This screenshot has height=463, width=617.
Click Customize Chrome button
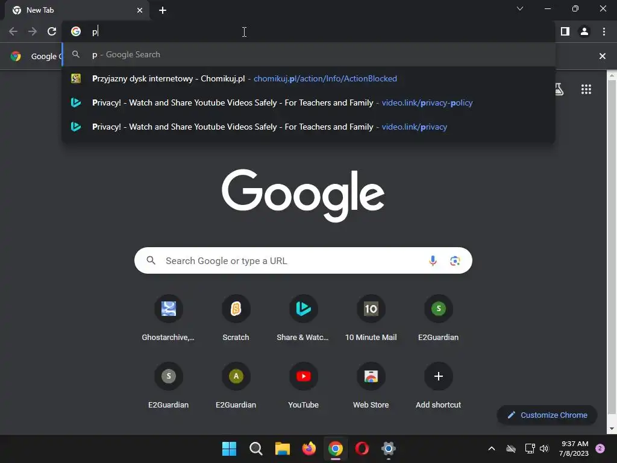547,415
